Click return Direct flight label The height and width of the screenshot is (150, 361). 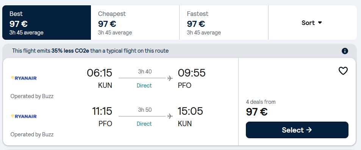(144, 124)
